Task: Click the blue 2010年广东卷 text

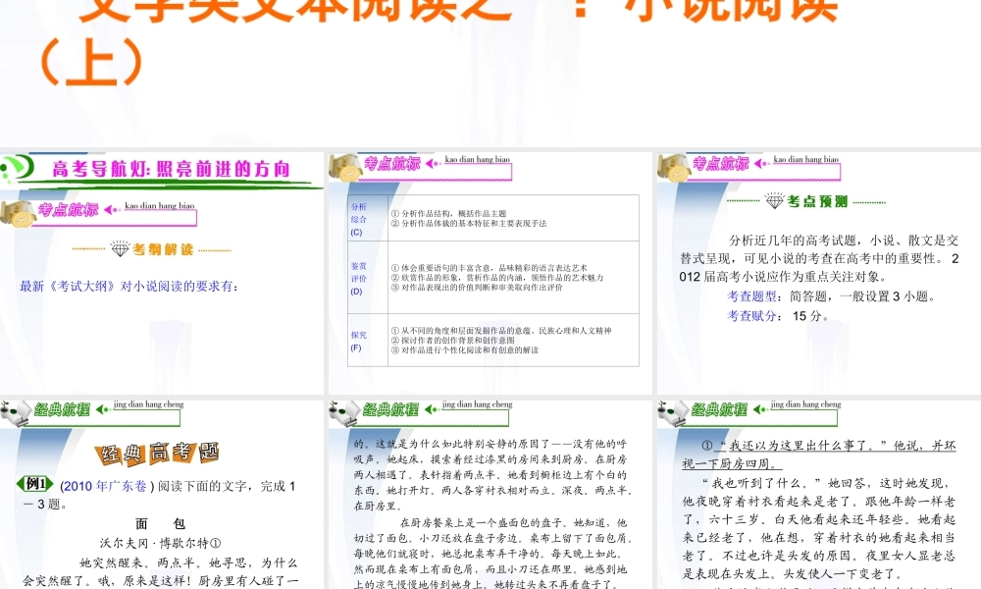Action: tap(103, 486)
